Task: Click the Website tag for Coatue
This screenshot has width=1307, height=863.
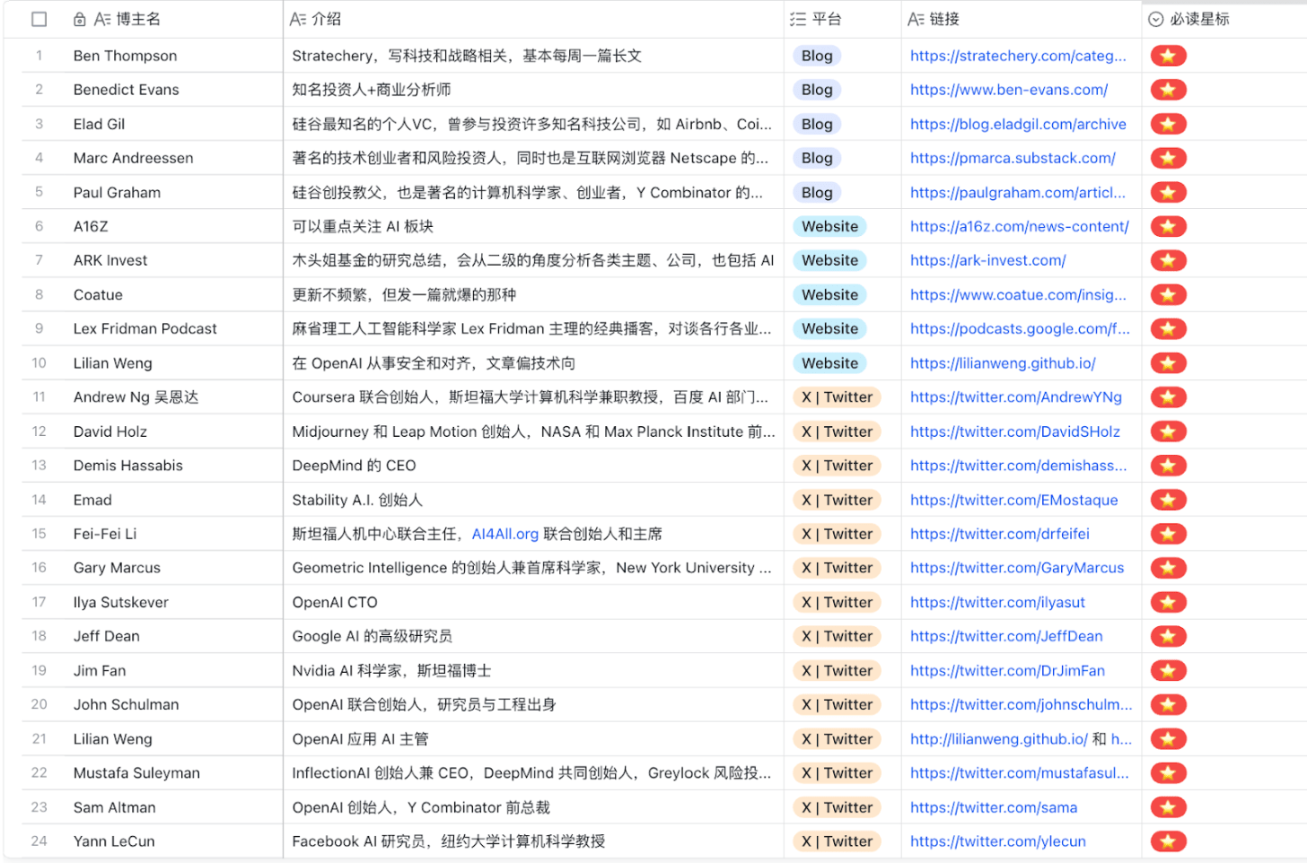Action: pos(829,294)
